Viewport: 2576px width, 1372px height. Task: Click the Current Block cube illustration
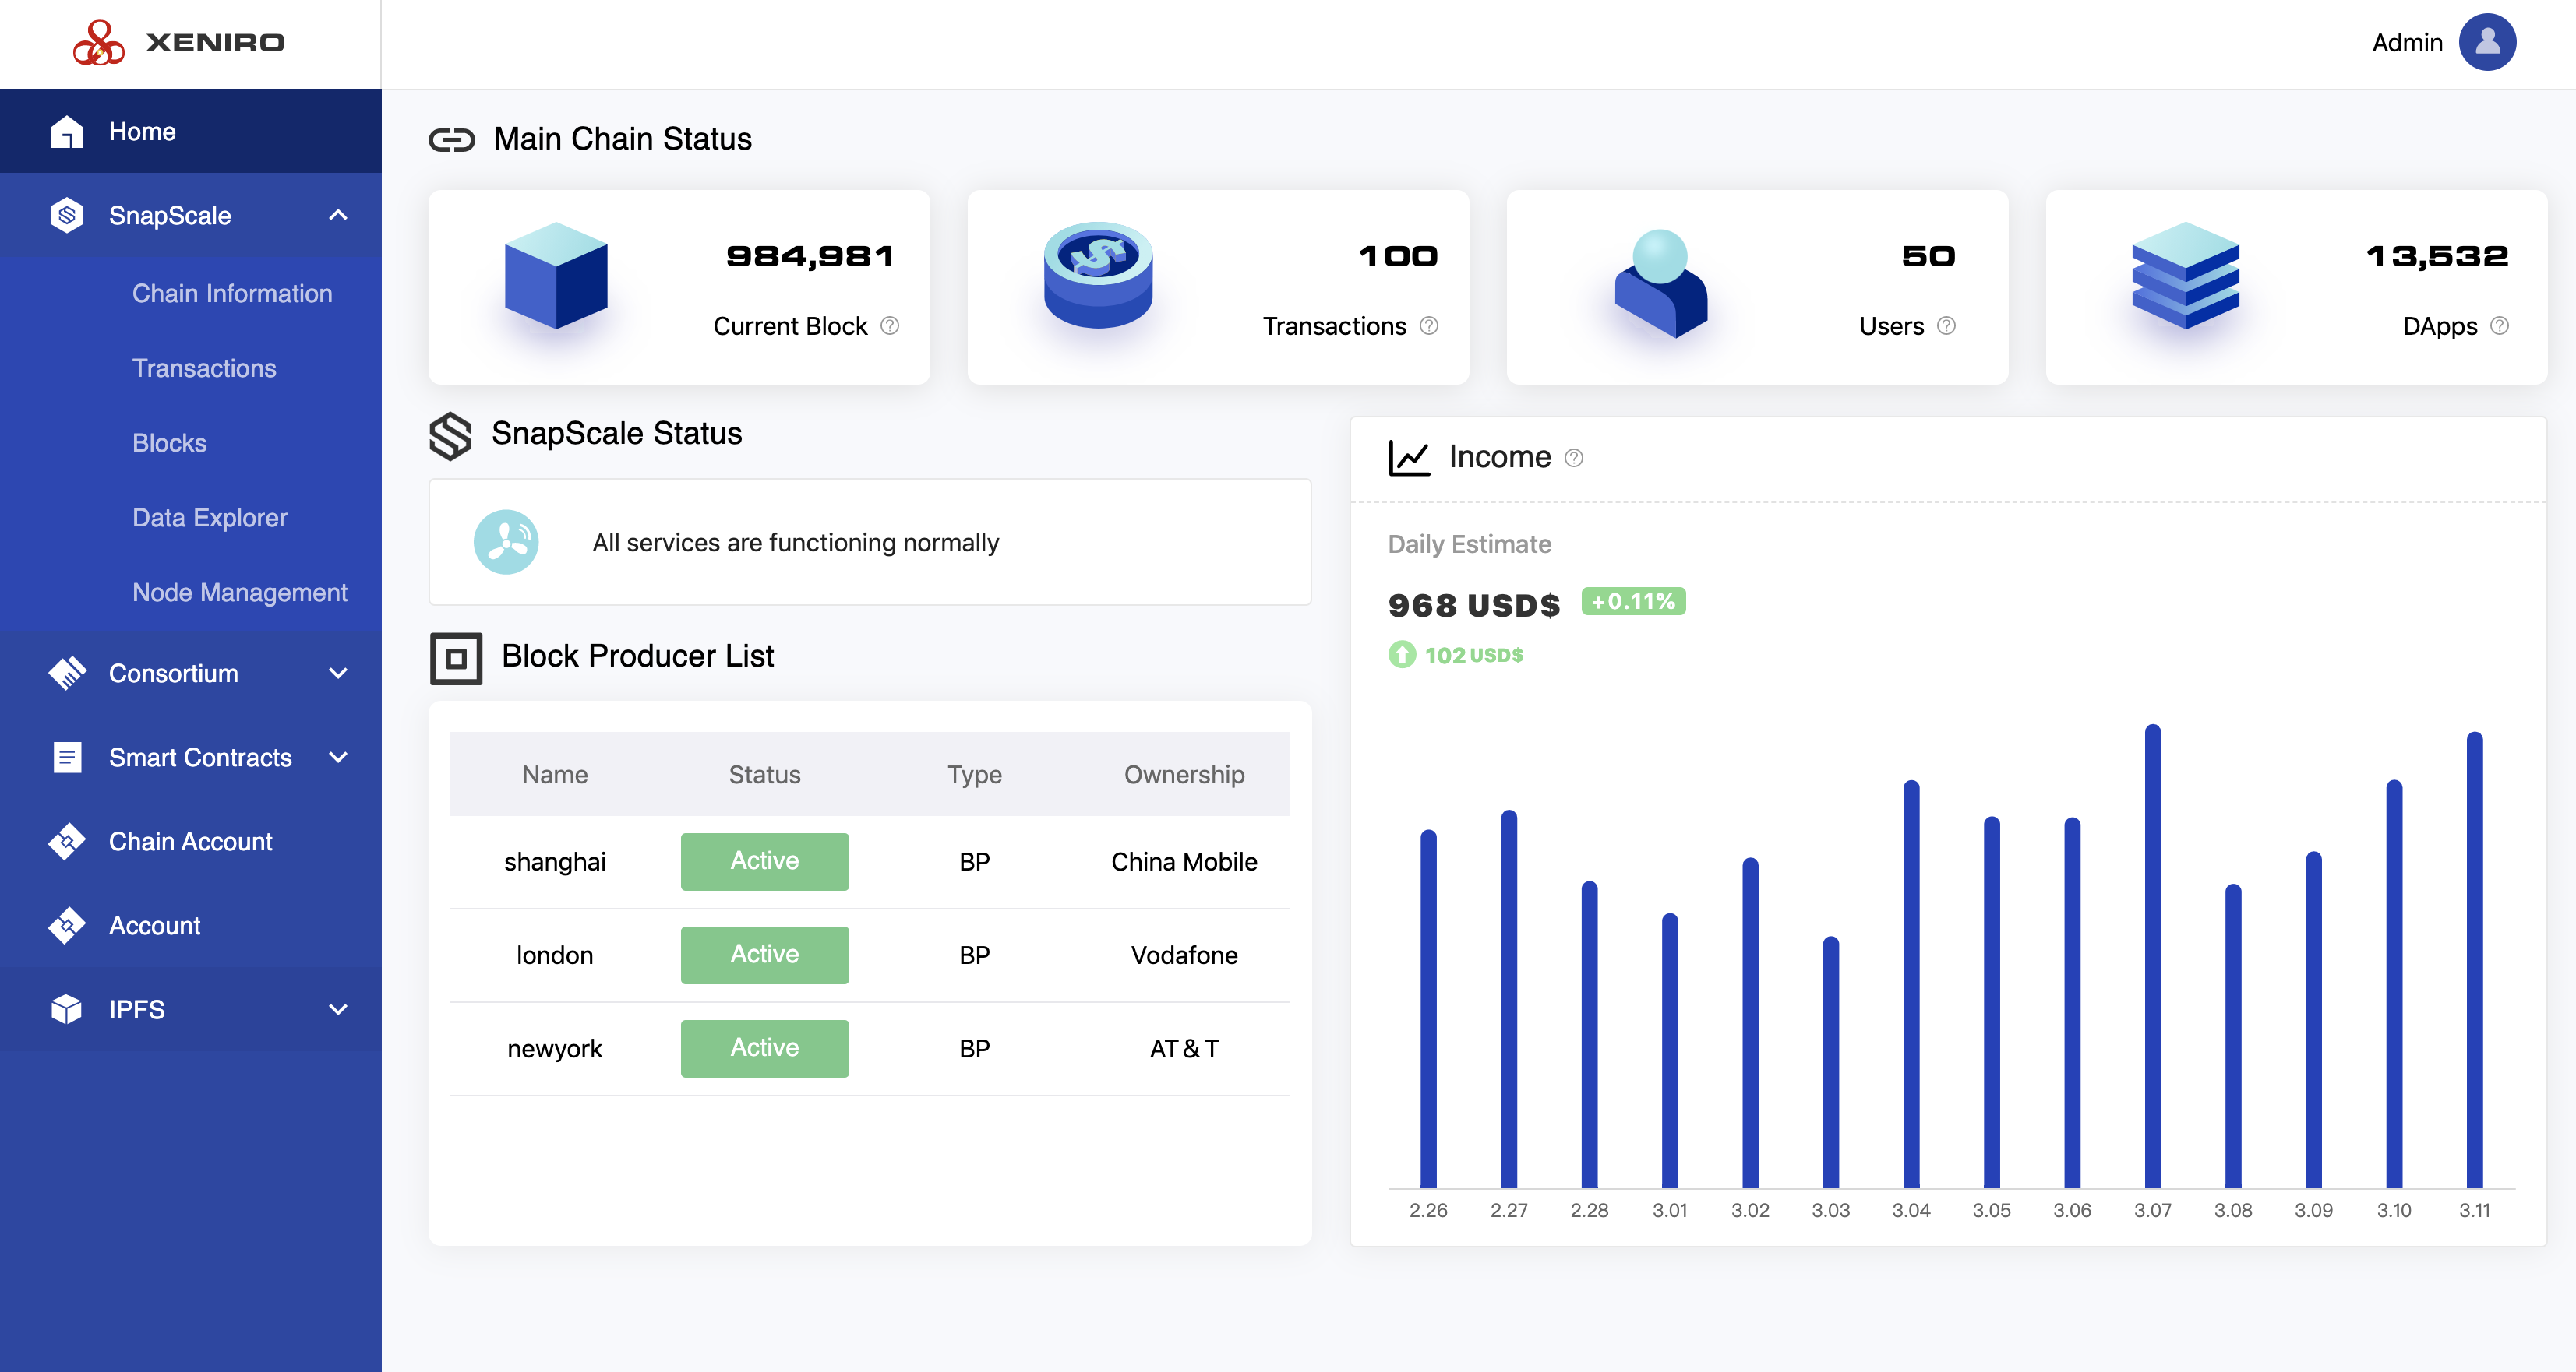556,276
